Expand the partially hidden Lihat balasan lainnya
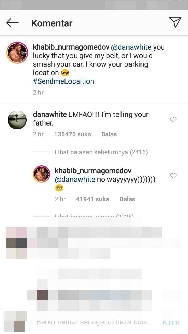Viewport: 188px width, 334px height. (94, 216)
